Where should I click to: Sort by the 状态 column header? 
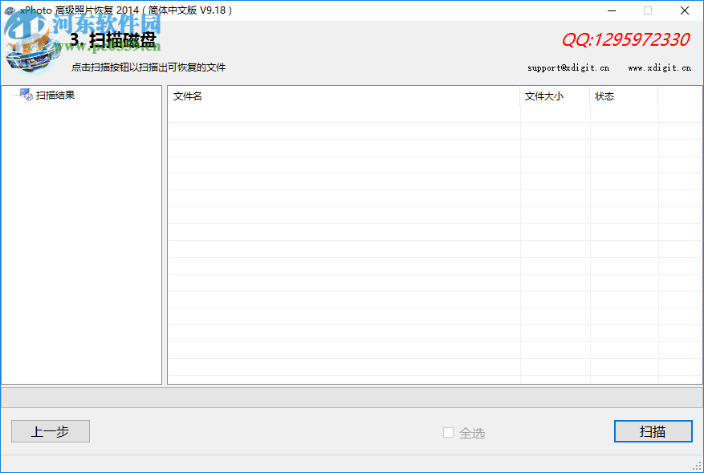click(x=624, y=96)
